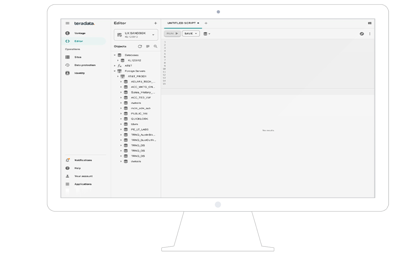Click the crossed-out eye icon in the toolbar
Viewport: 408px width, 257px height.
(x=362, y=34)
